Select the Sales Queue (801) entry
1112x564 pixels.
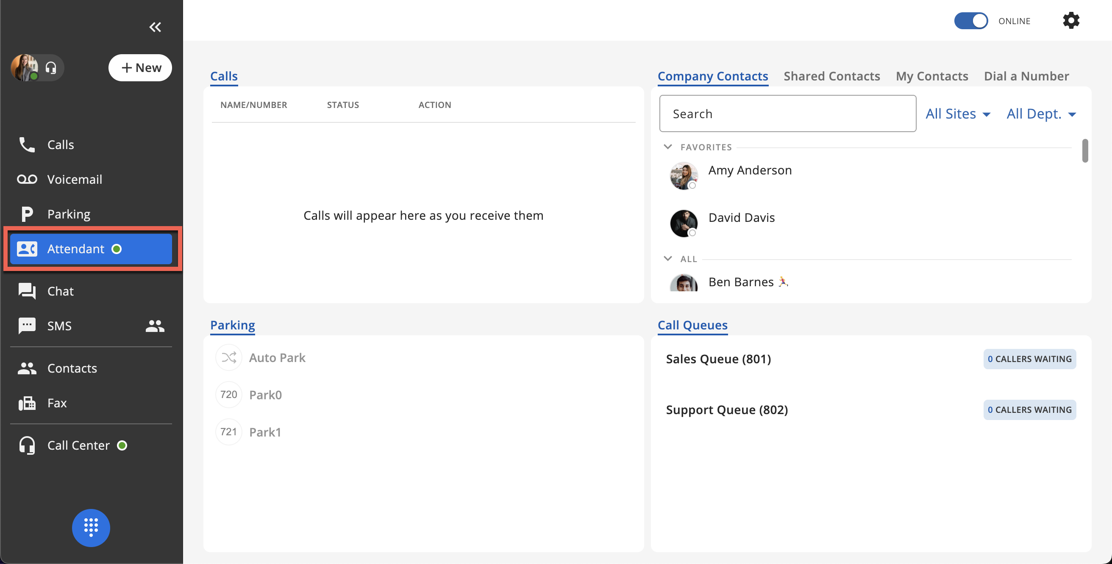pos(718,359)
